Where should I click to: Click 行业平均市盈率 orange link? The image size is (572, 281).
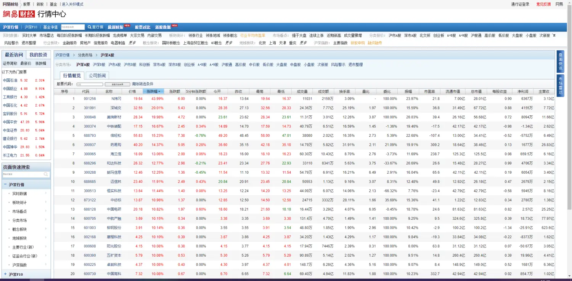[x=253, y=35]
